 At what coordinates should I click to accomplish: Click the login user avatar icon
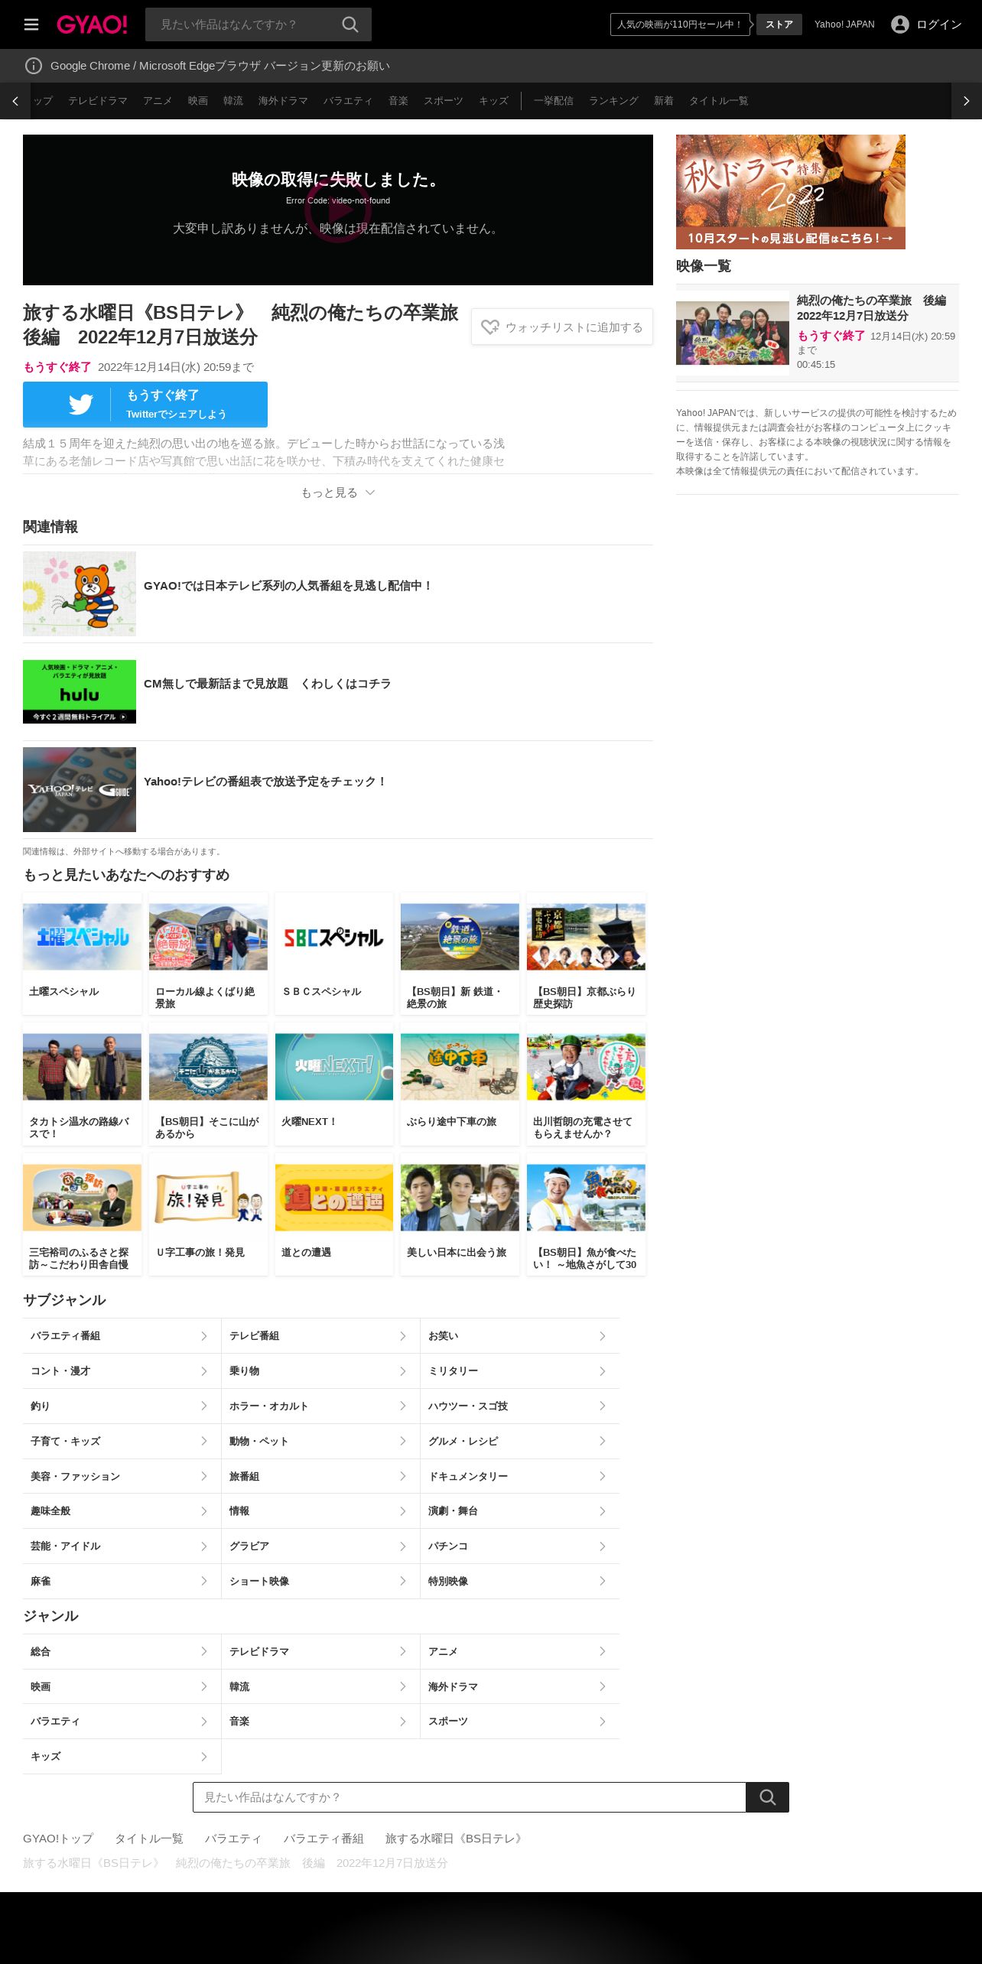900,24
